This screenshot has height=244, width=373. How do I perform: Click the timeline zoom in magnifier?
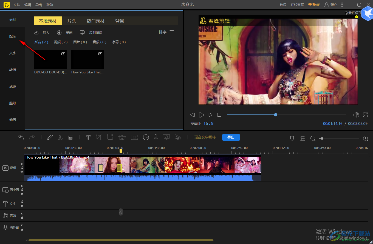[365, 139]
